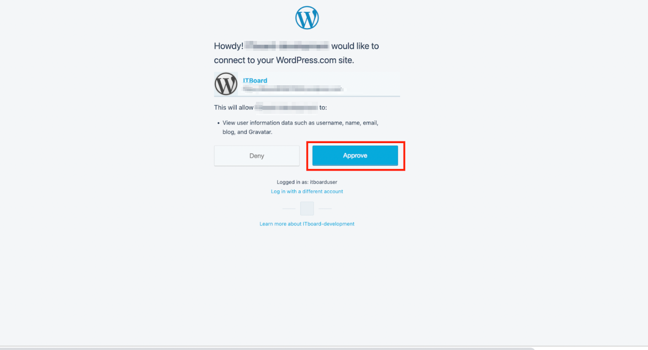Log in with a different account
The width and height of the screenshot is (648, 350).
coord(307,191)
